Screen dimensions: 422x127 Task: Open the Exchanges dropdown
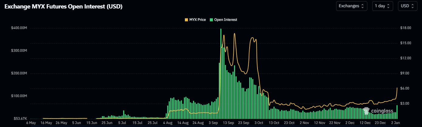tap(352, 6)
